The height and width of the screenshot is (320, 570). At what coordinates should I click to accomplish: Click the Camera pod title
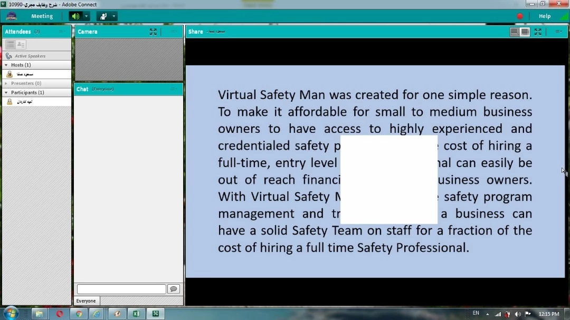point(87,32)
